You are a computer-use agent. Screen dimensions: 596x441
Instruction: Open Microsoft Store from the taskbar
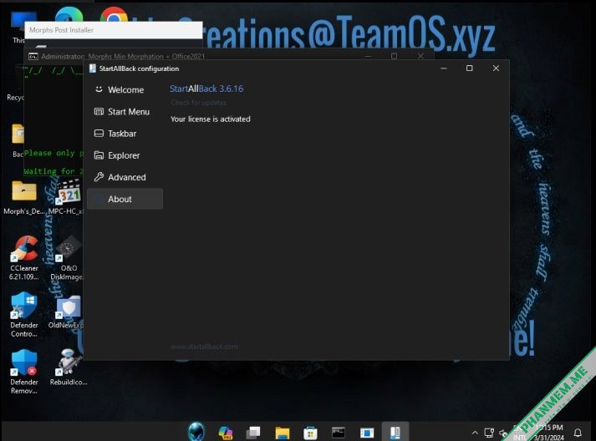point(311,433)
